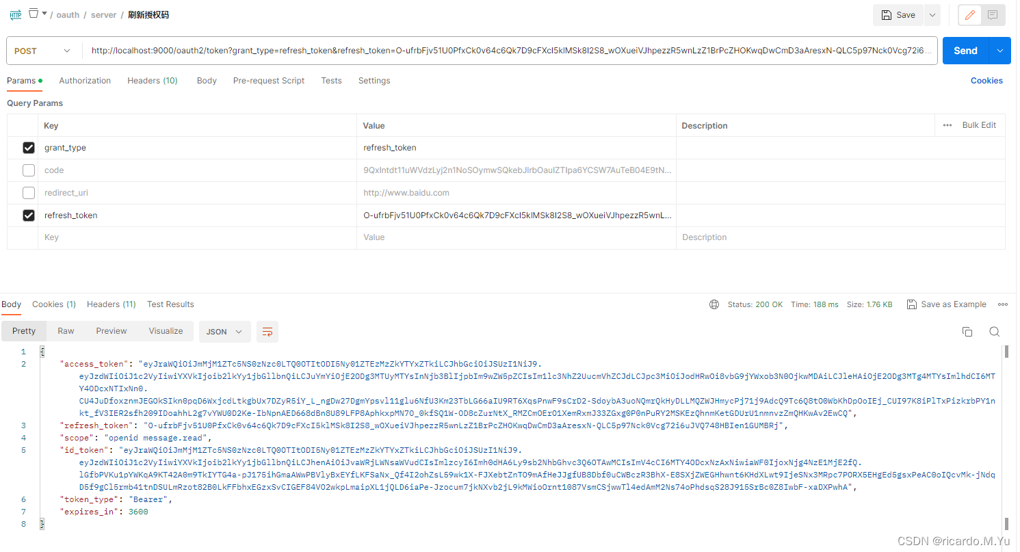Click the empty Value input placeholder
This screenshot has height=552, width=1020.
(516, 237)
